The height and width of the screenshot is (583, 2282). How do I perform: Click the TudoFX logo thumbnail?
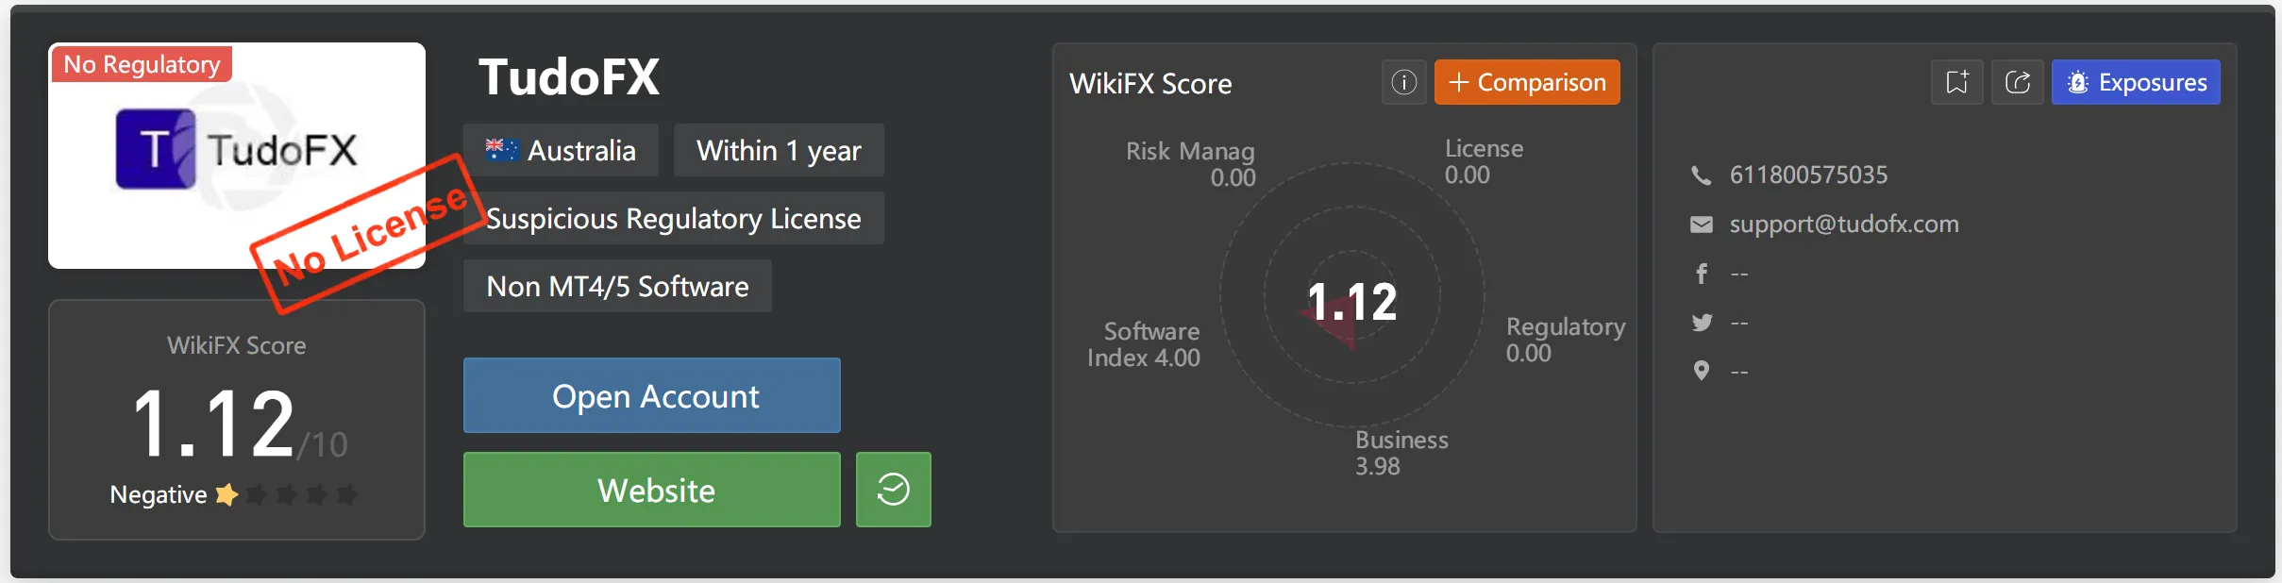pos(237,156)
